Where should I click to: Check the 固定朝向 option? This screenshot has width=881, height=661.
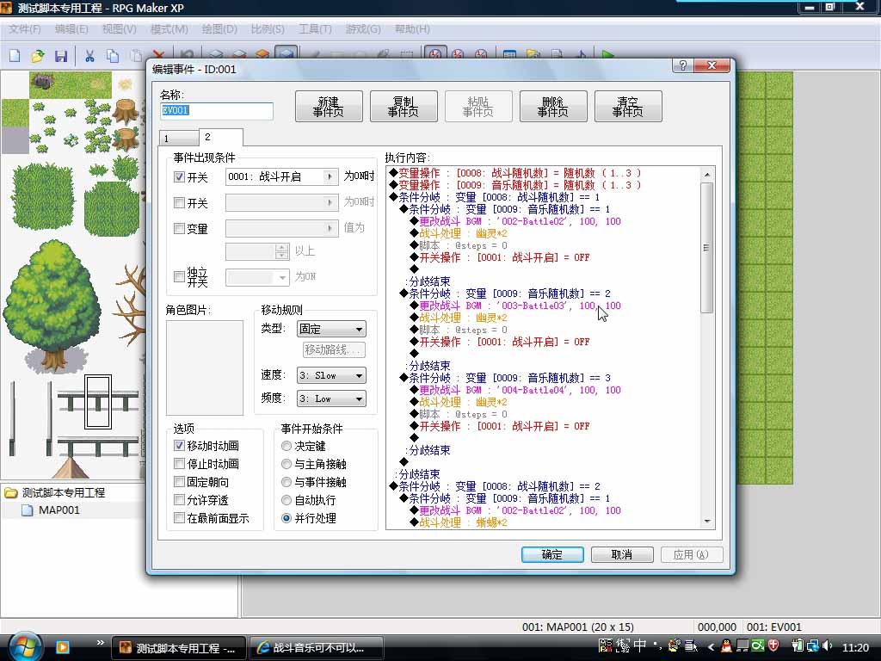coord(179,482)
